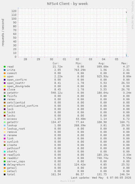Click the Avg: column header
Image resolution: width=135 pixels, height=184 pixels.
click(102, 63)
